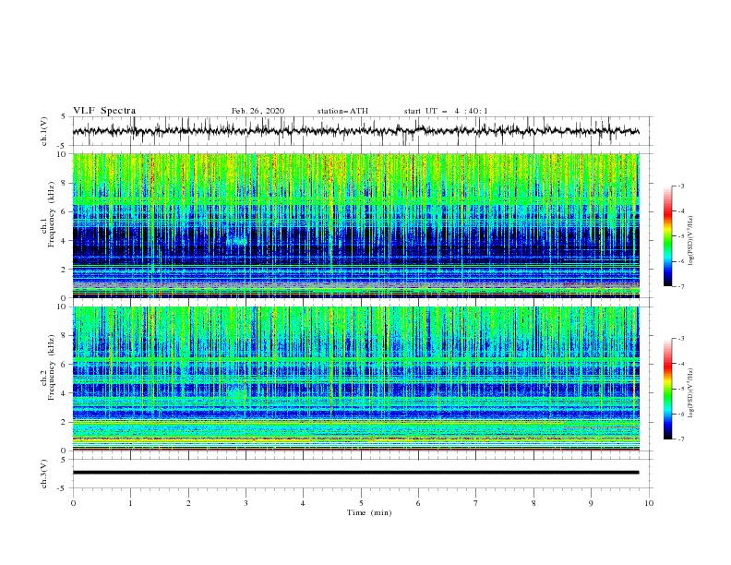Click the "Time (min)" axis label
Viewport: 731px width, 565px height.
(x=369, y=512)
